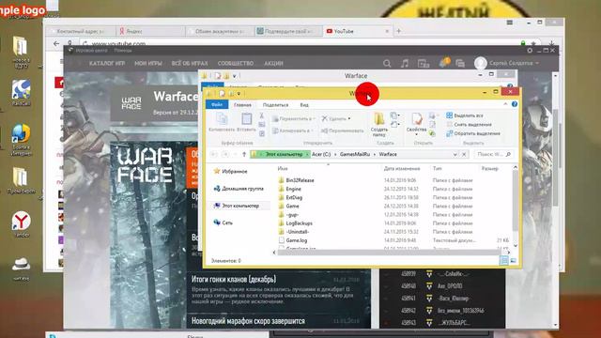
Task: Switch to the YouTube browser tab
Action: [x=358, y=31]
